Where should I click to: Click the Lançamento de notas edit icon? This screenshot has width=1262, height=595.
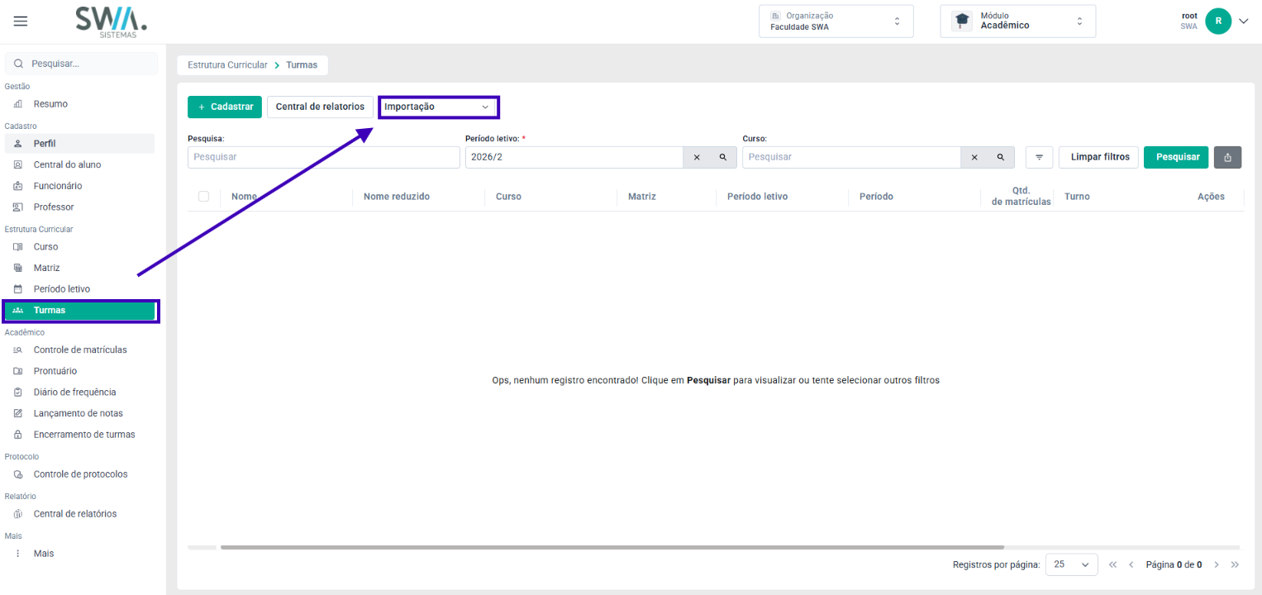(x=18, y=413)
